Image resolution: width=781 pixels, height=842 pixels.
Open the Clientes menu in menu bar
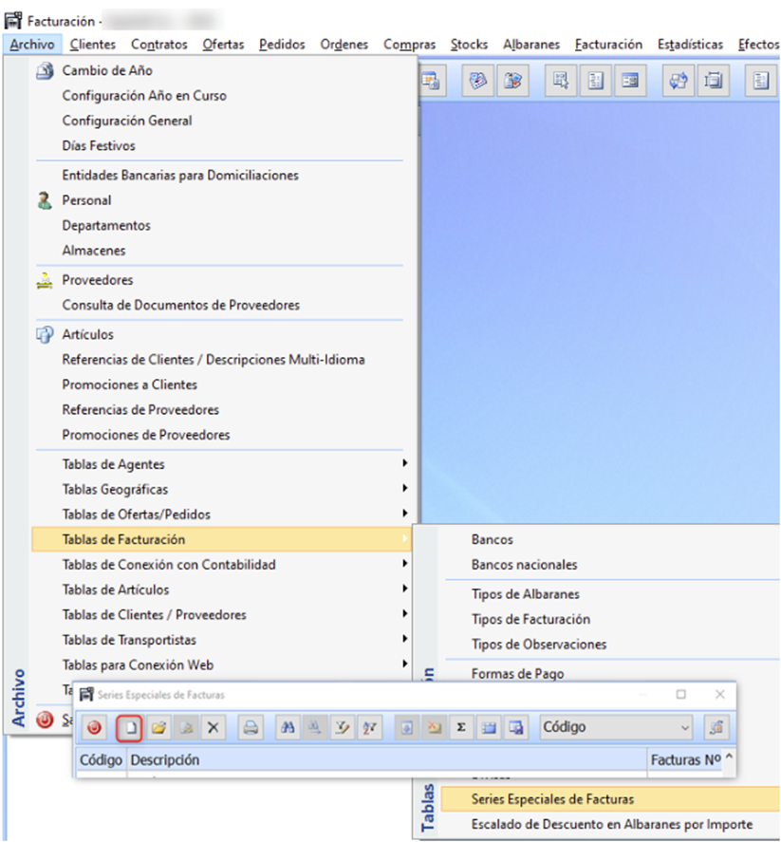(x=92, y=44)
